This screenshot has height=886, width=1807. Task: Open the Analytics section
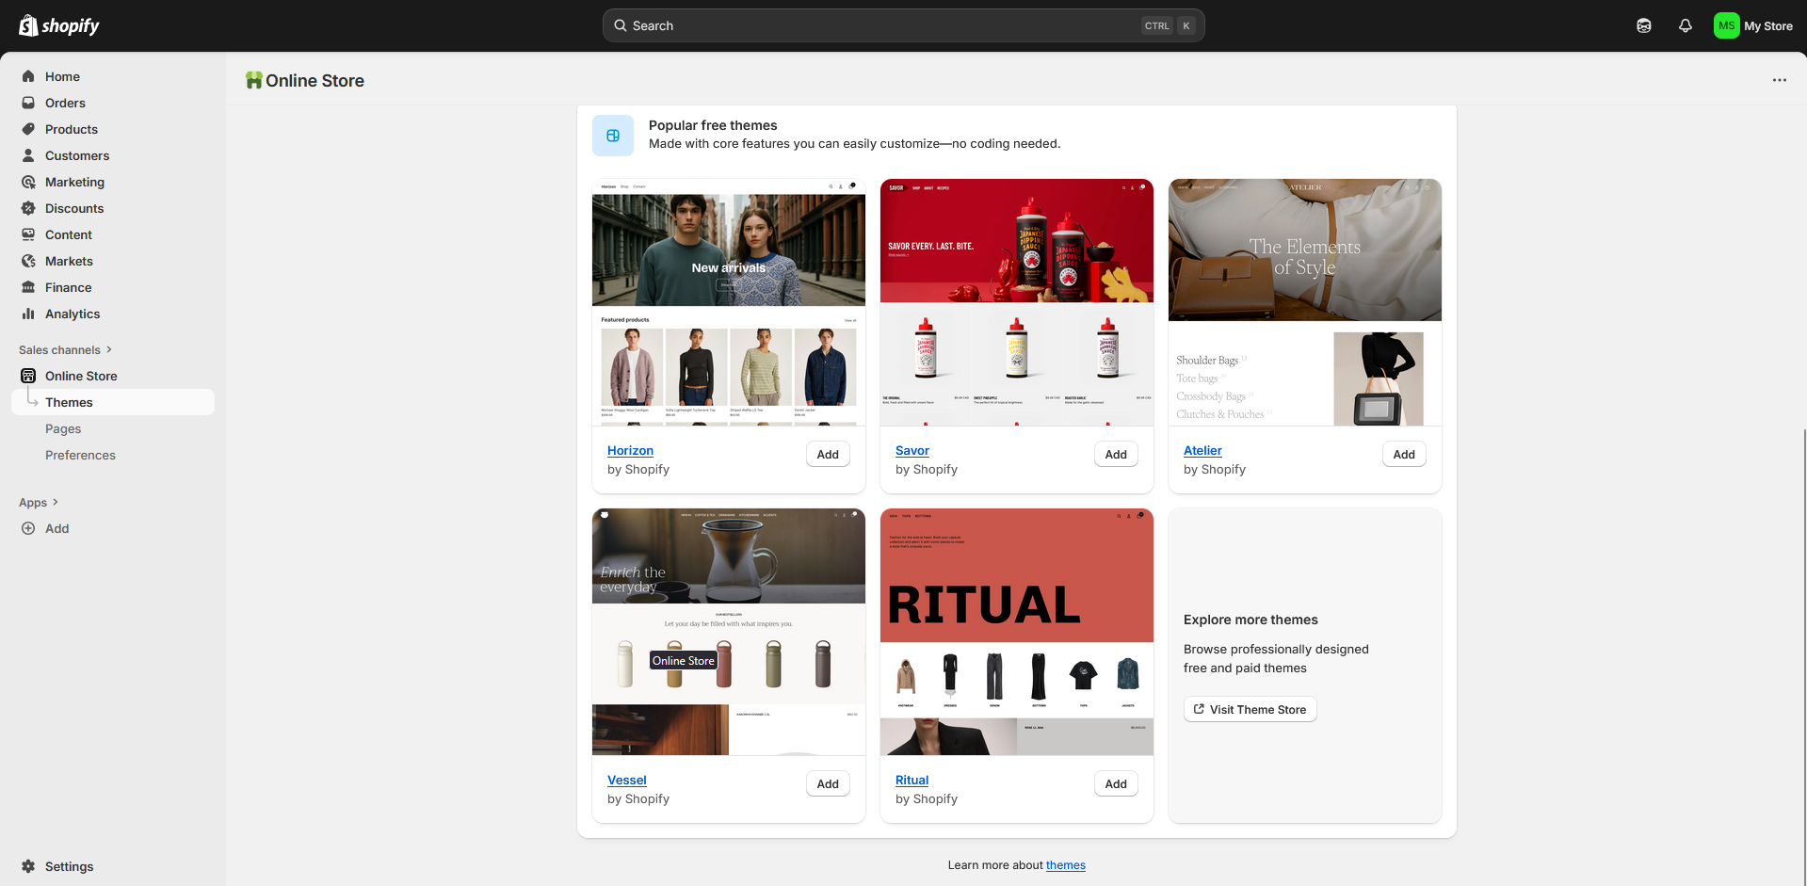click(x=73, y=314)
